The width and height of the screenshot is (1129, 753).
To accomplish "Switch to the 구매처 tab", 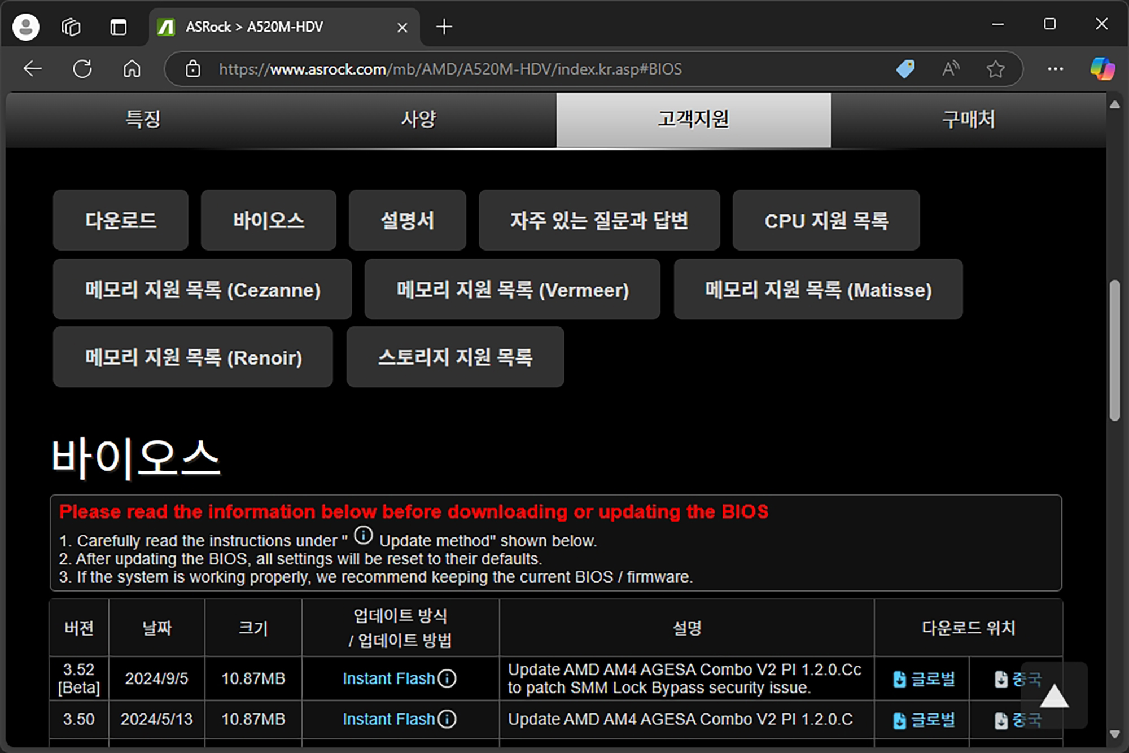I will [x=968, y=119].
